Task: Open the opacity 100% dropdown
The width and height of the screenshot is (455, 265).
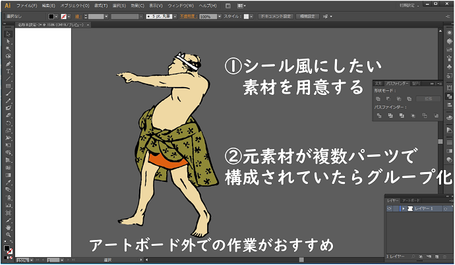Action: point(220,16)
